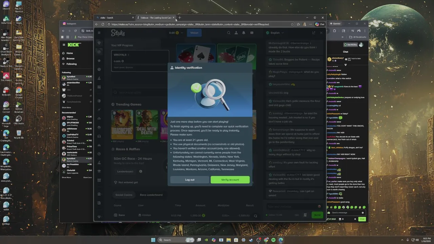The height and width of the screenshot is (244, 434).
Task: Select the Stake.us Leading Social Casino tab
Action: (x=155, y=18)
